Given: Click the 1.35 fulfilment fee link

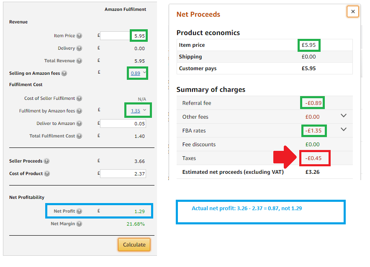Looking at the screenshot, I should click(136, 110).
